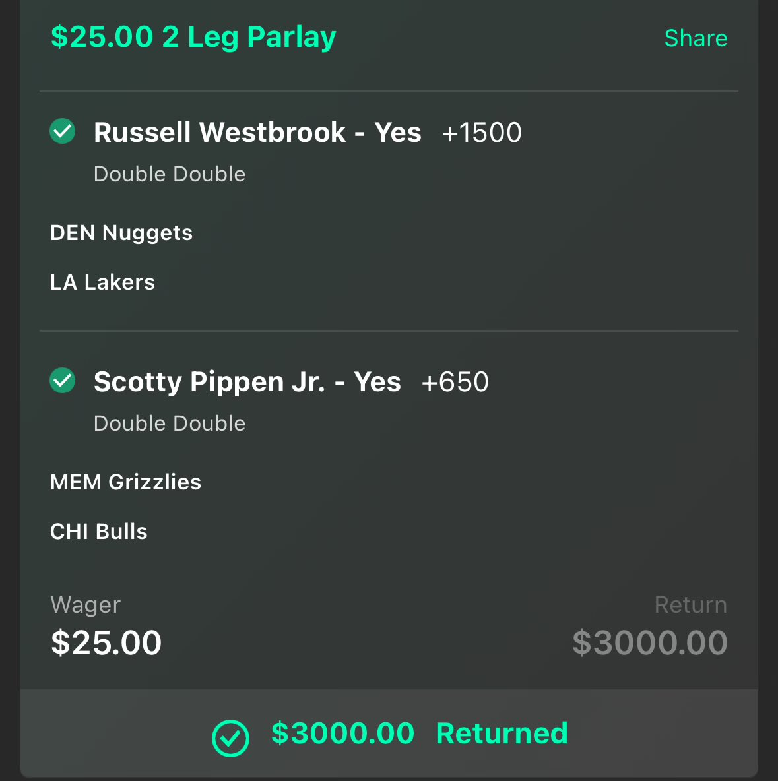Tap the Share link
The width and height of the screenshot is (778, 781).
point(696,38)
